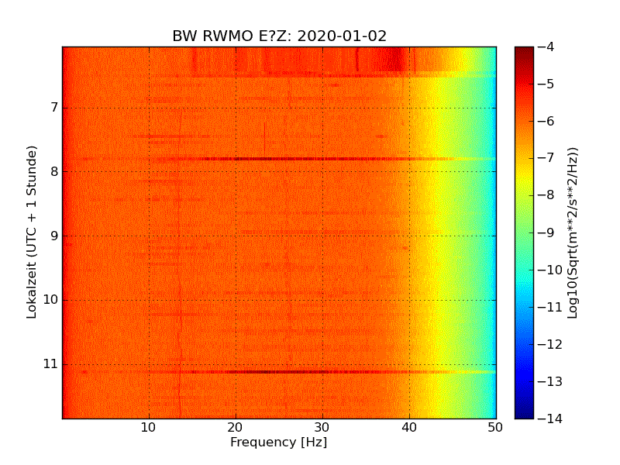The width and height of the screenshot is (620, 465).
Task: Click the colorbar tick label −11
Action: tap(550, 307)
